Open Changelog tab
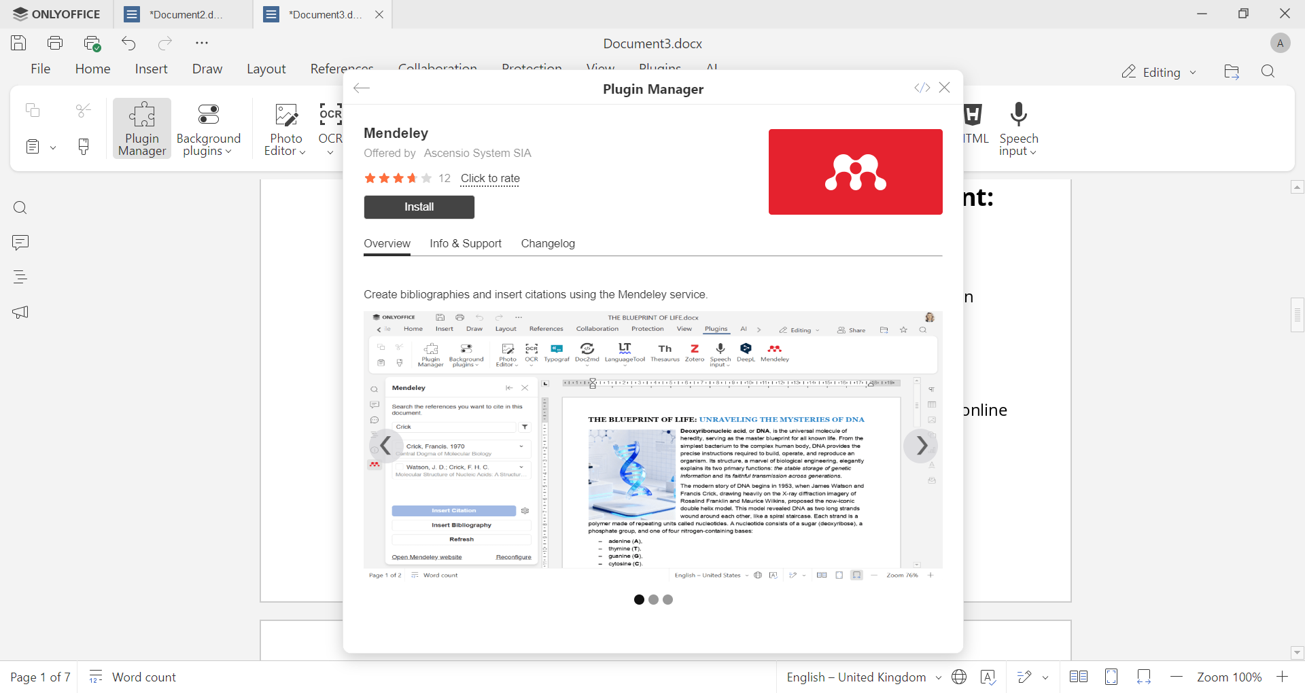The height and width of the screenshot is (693, 1305). tap(548, 243)
